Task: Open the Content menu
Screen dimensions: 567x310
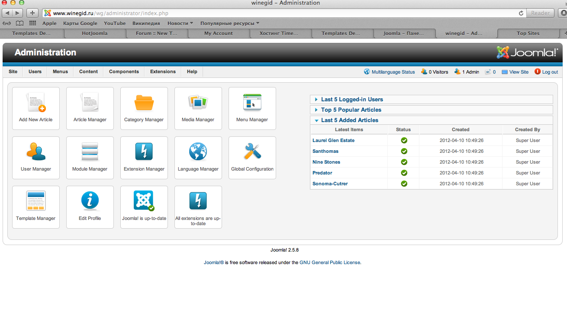Action: tap(89, 71)
